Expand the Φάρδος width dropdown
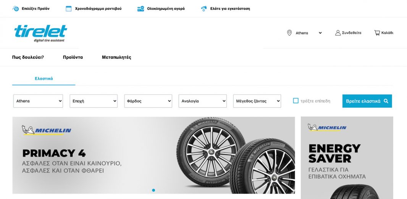Viewport: 407px width, 199px height. tap(148, 101)
